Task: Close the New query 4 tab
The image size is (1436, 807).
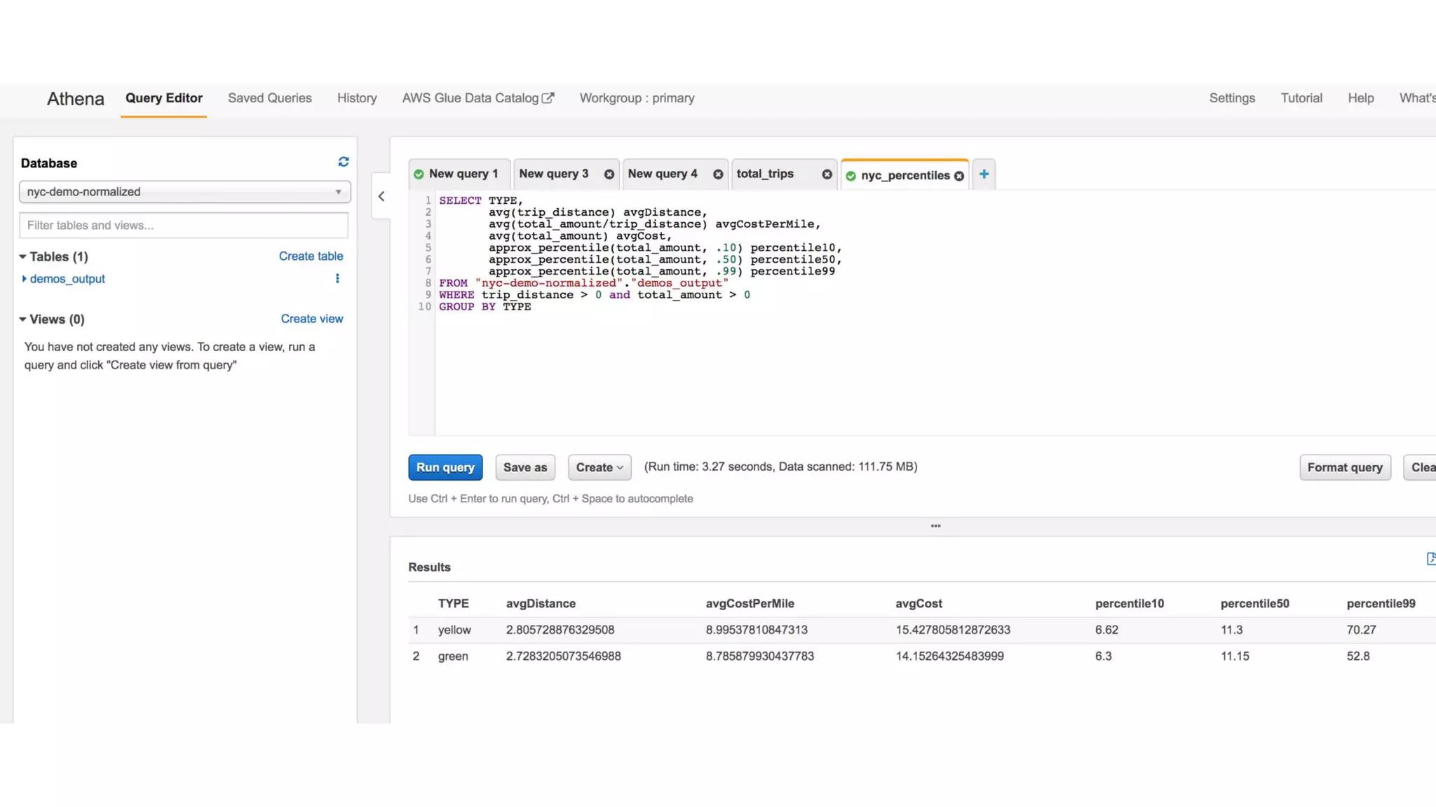Action: coord(718,174)
